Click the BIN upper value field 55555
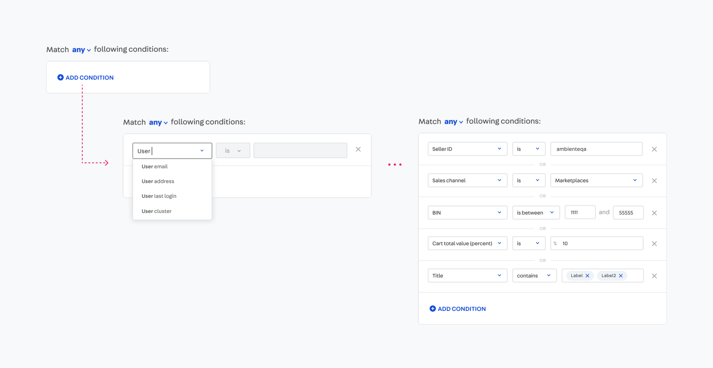This screenshot has height=368, width=713. coord(628,213)
